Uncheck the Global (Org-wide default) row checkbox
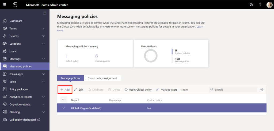274x131 pixels. (64, 108)
